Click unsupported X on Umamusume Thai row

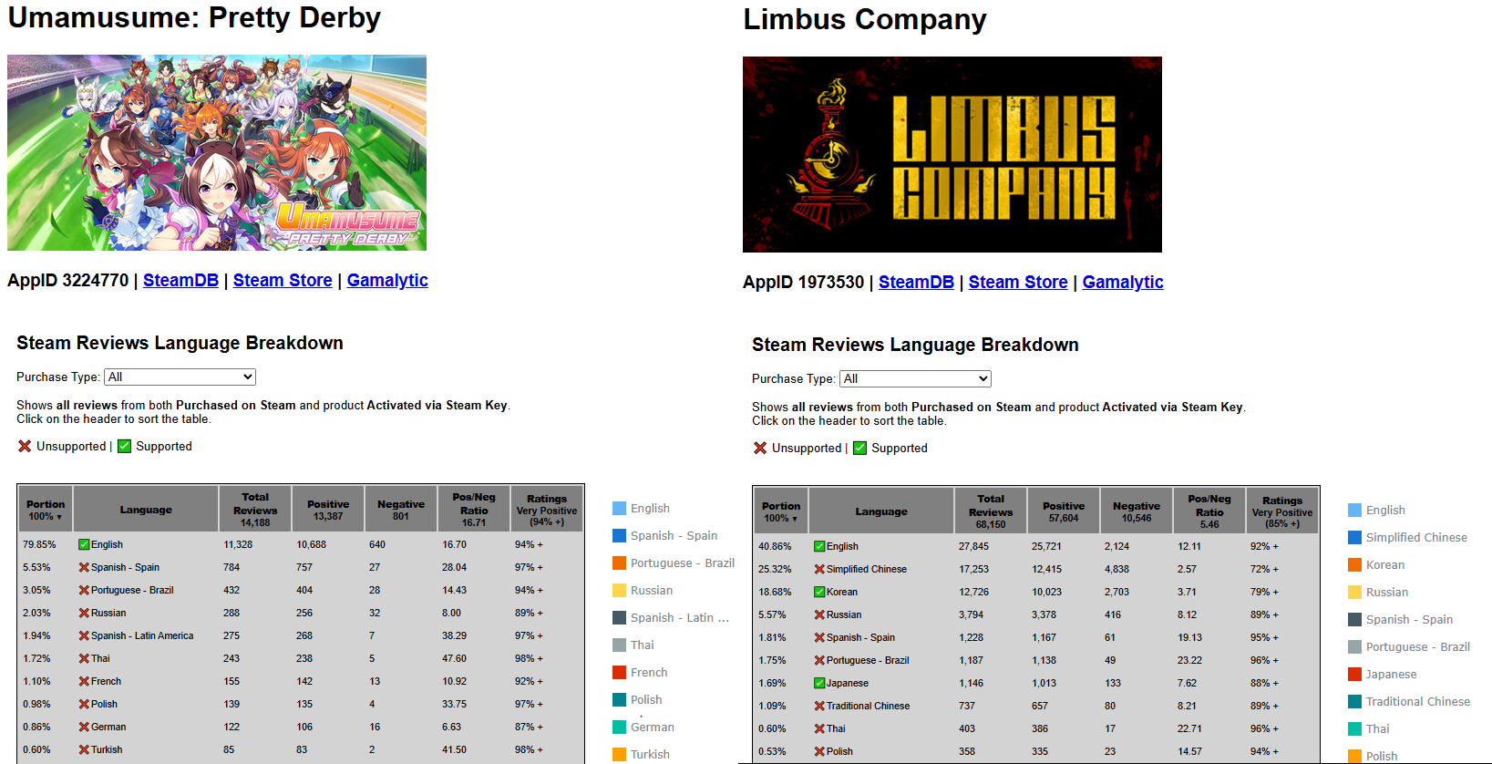[84, 658]
